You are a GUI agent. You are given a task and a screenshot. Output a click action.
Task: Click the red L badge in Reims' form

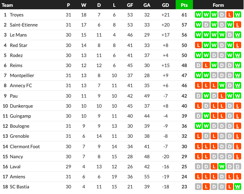206,65
